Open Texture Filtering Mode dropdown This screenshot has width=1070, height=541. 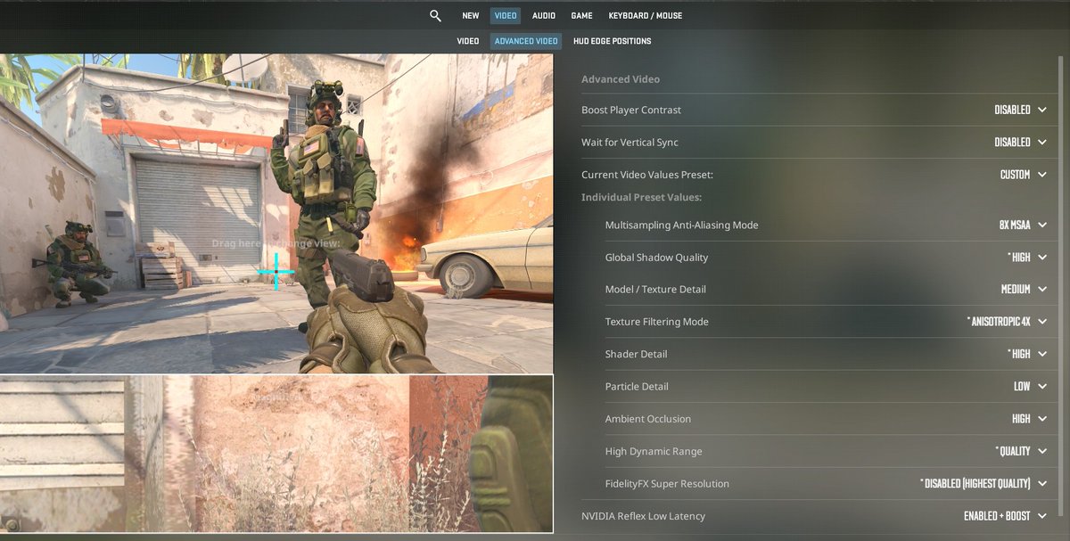pyautogui.click(x=1007, y=322)
